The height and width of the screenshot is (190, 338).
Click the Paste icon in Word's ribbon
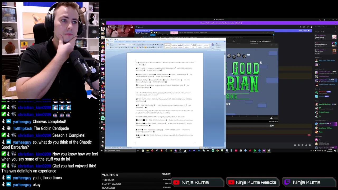[107, 45]
